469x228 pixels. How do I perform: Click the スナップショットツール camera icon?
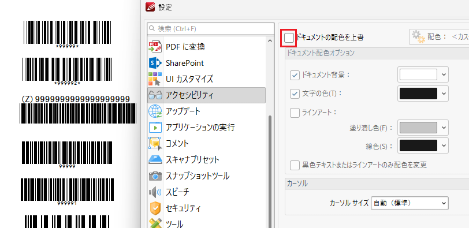click(155, 175)
